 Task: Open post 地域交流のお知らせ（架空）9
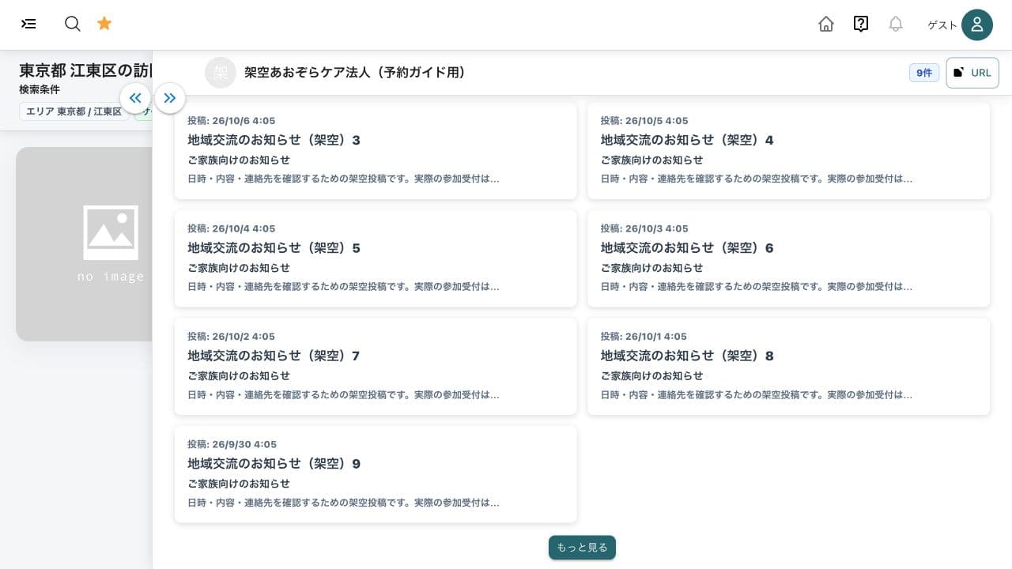point(376,474)
